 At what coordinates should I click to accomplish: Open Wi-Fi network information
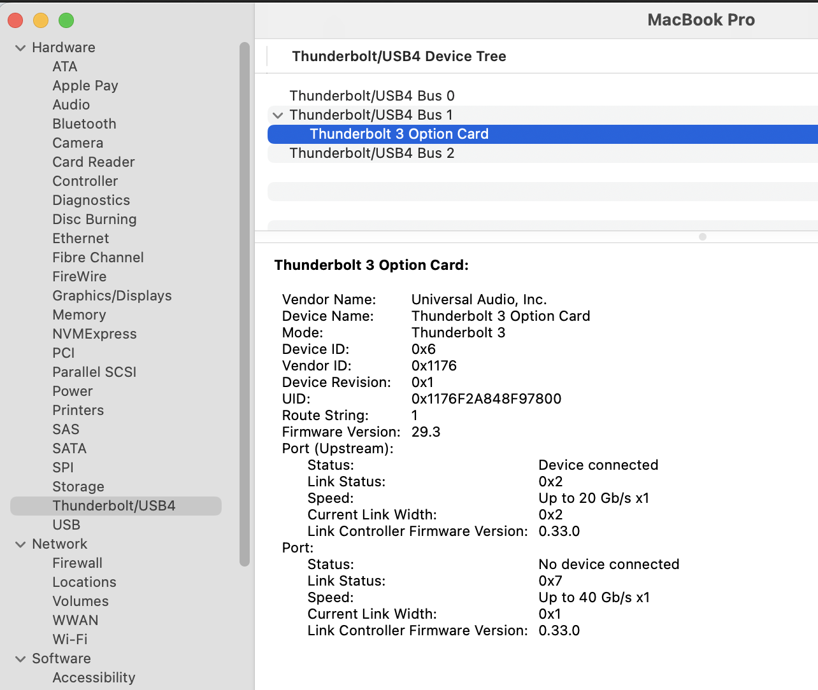click(x=70, y=640)
